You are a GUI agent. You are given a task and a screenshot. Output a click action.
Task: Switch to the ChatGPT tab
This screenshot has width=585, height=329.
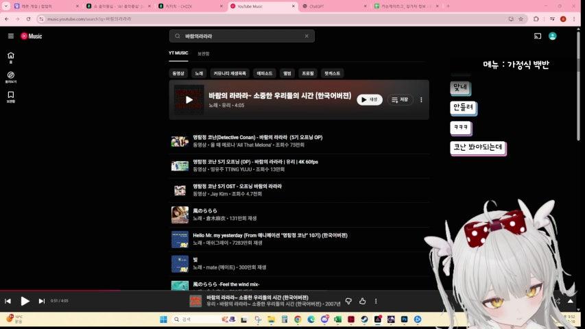point(335,6)
